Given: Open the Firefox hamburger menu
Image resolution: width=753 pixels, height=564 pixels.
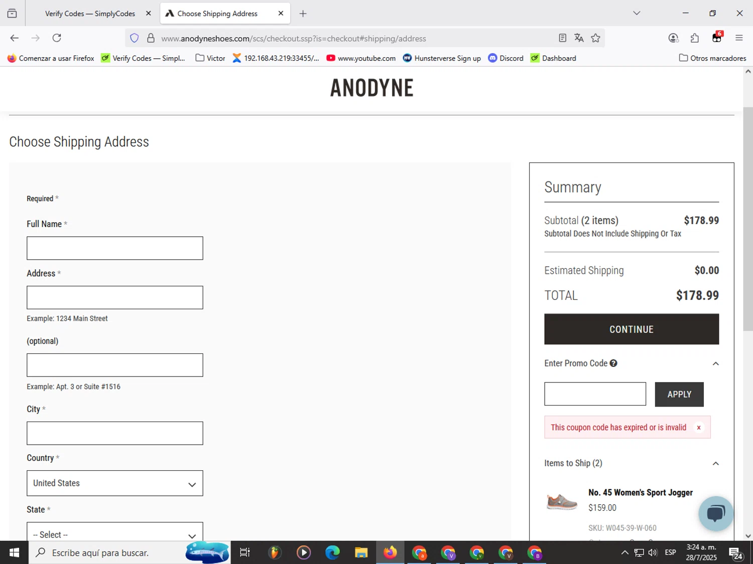Looking at the screenshot, I should (739, 38).
